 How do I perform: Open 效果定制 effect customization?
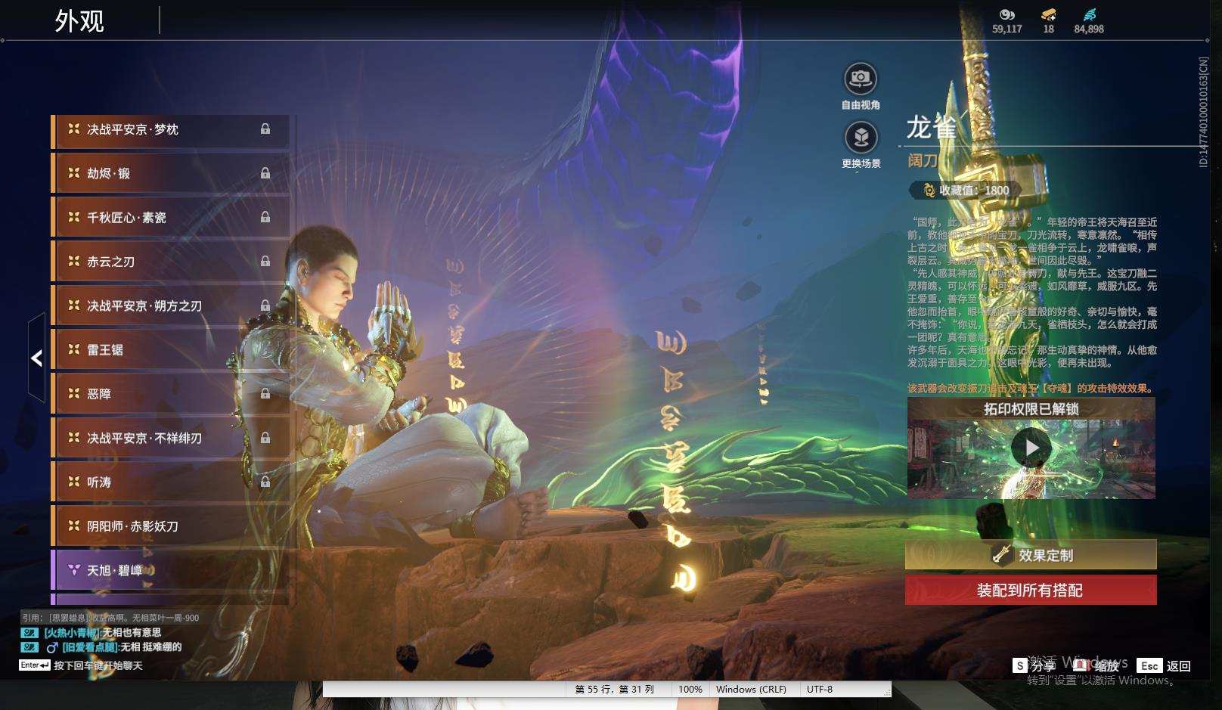(1031, 555)
